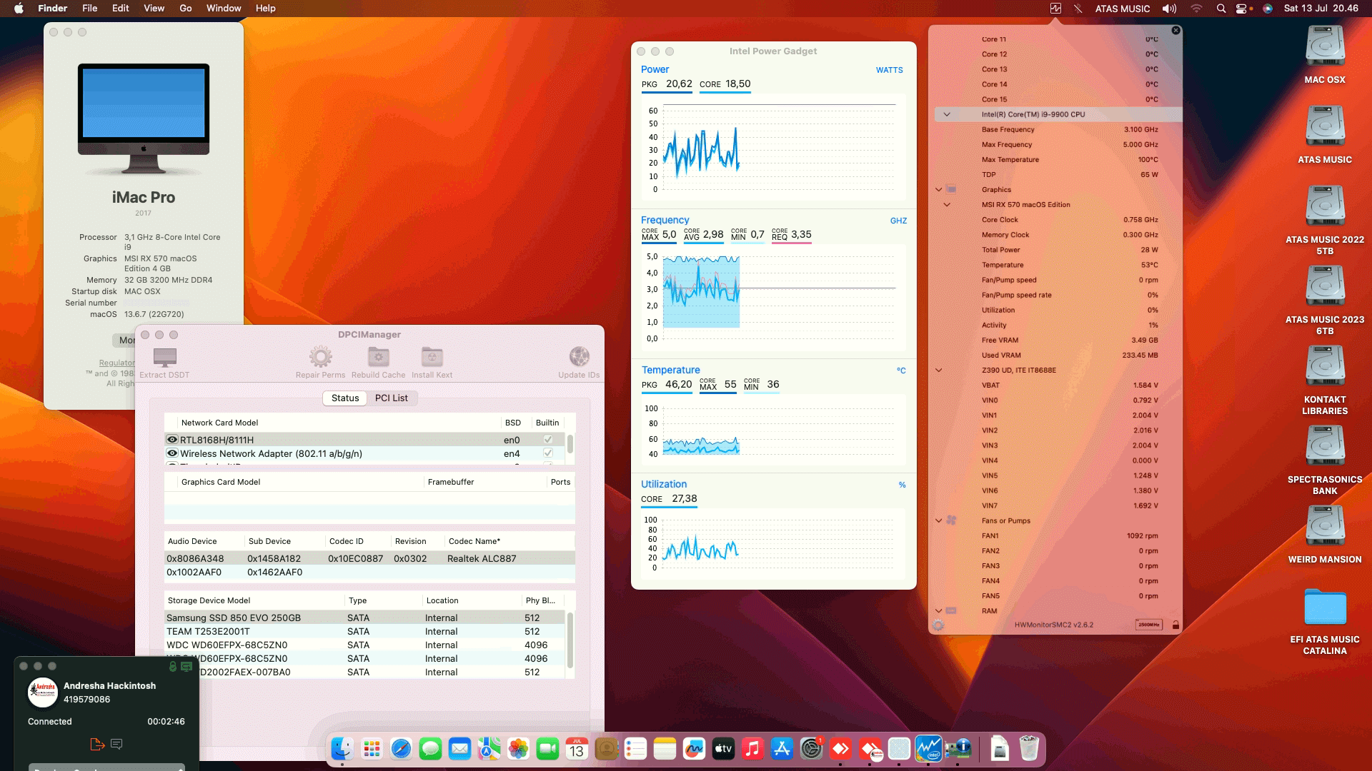This screenshot has height=771, width=1372.
Task: Click storage device list scrollbar
Action: [570, 640]
